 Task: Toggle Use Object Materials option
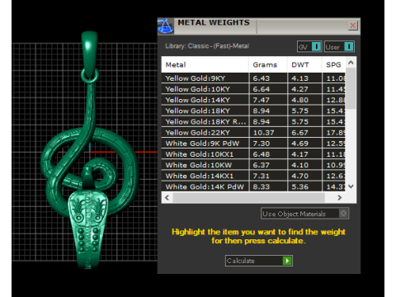304,214
